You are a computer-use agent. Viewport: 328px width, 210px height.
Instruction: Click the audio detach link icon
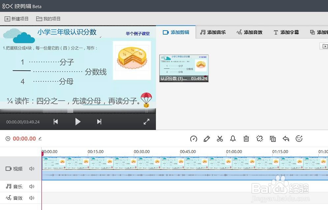point(259,139)
